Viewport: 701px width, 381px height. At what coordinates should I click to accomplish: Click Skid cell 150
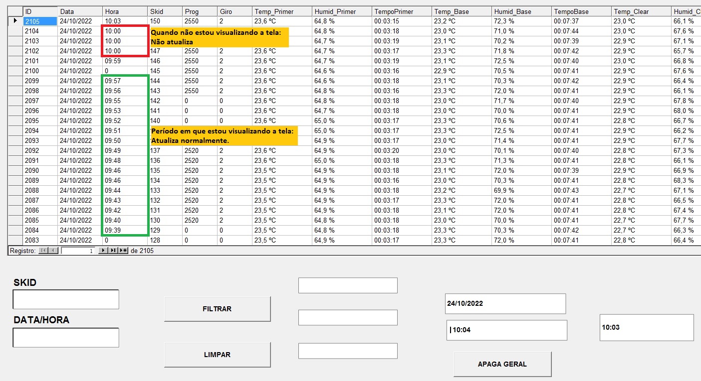pos(165,21)
